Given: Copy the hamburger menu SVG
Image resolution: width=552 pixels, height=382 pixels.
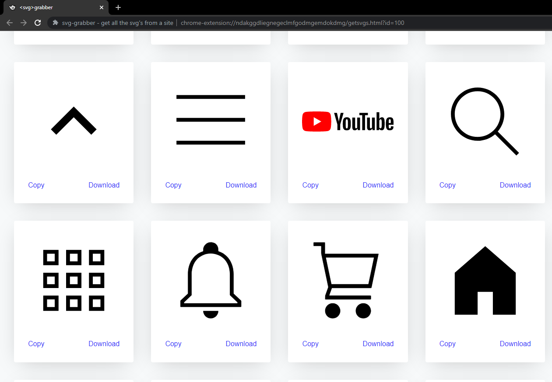Looking at the screenshot, I should point(173,185).
